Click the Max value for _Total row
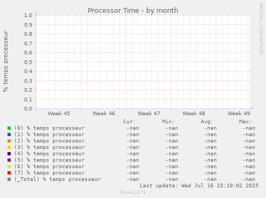266x198 pixels. (x=249, y=179)
